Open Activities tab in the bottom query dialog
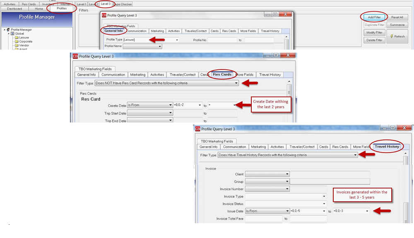 [x=277, y=147]
